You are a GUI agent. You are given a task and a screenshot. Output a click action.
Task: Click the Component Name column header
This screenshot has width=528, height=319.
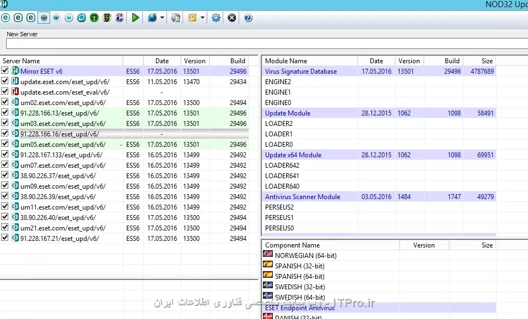click(x=331, y=245)
